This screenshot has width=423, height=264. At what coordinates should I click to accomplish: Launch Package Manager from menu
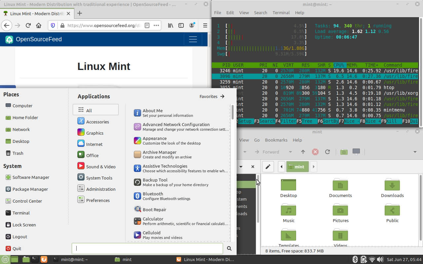click(27, 189)
